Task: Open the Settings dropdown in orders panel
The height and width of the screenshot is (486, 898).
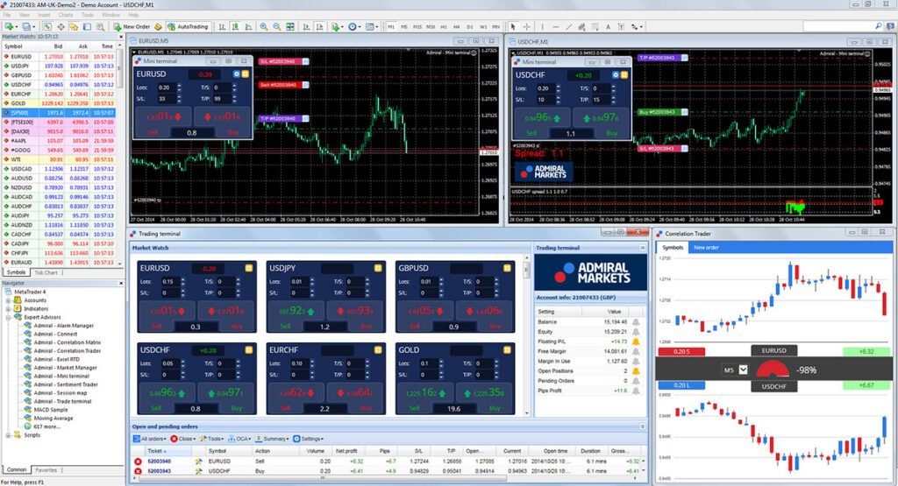Action: pos(308,439)
